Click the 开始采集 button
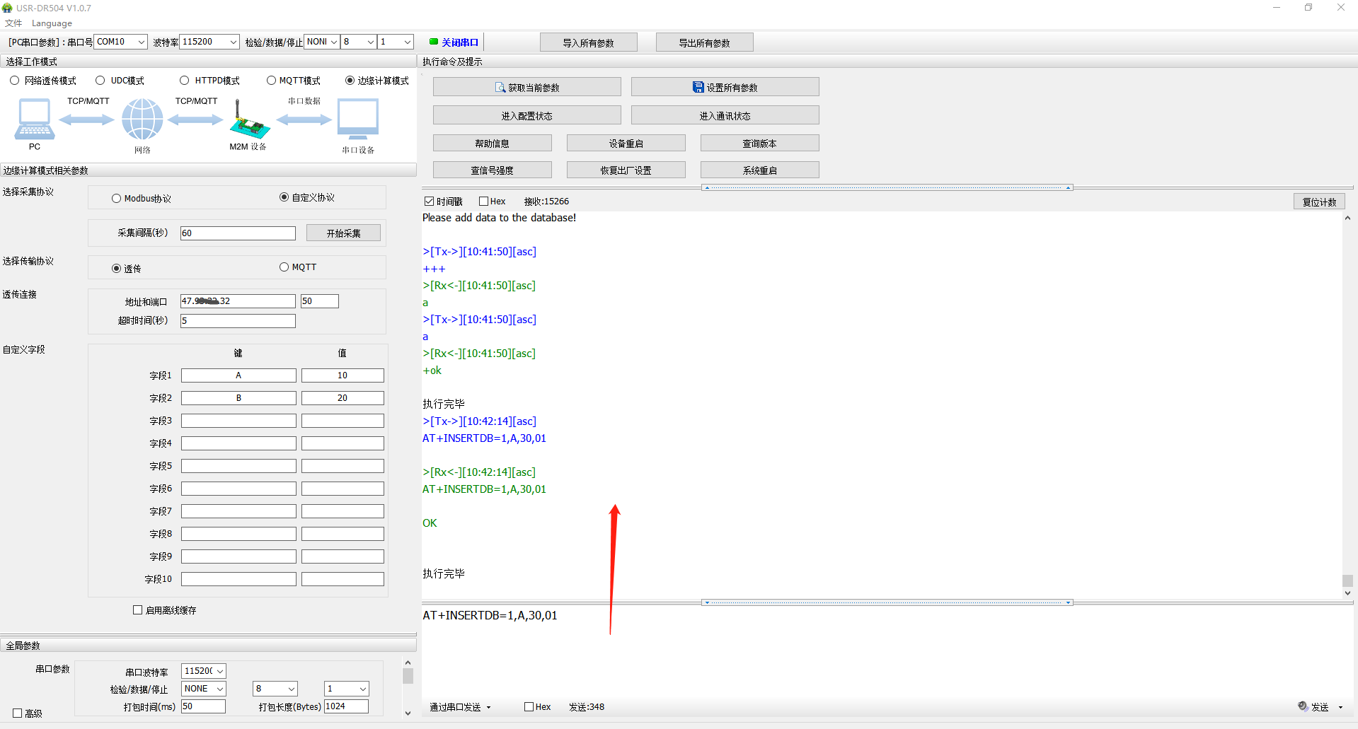 tap(343, 233)
